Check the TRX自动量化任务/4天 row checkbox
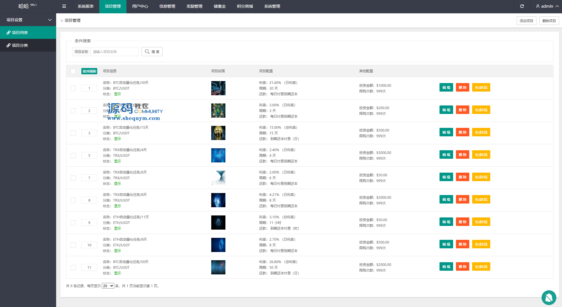Viewport: 562px width, 307px height. [x=73, y=156]
